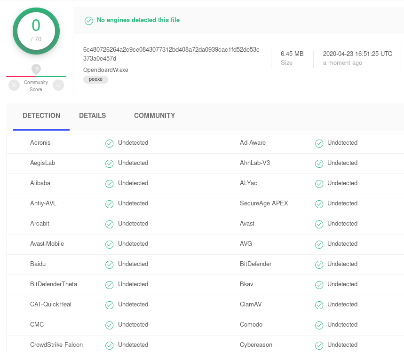Image resolution: width=404 pixels, height=352 pixels.
Task: Click the Baidu result check icon
Action: pyautogui.click(x=110, y=265)
